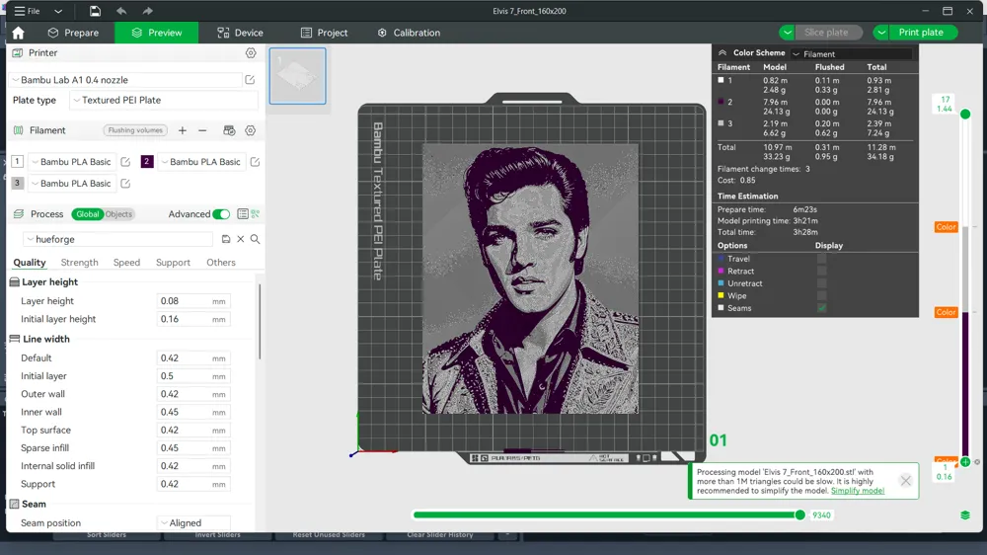Click the horizontal move slider handle

[x=800, y=515]
